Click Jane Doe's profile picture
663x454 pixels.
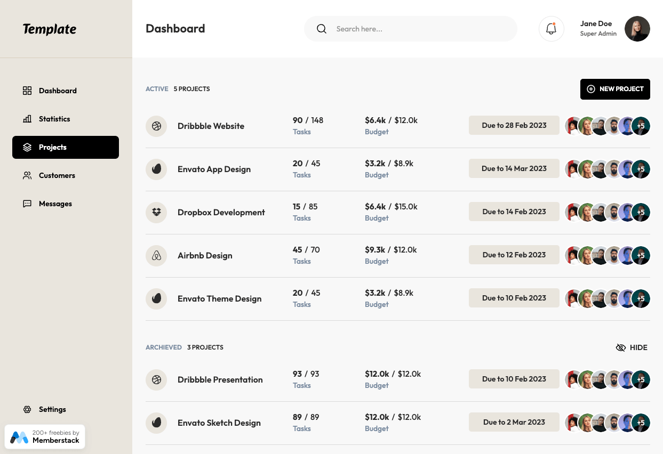click(637, 29)
